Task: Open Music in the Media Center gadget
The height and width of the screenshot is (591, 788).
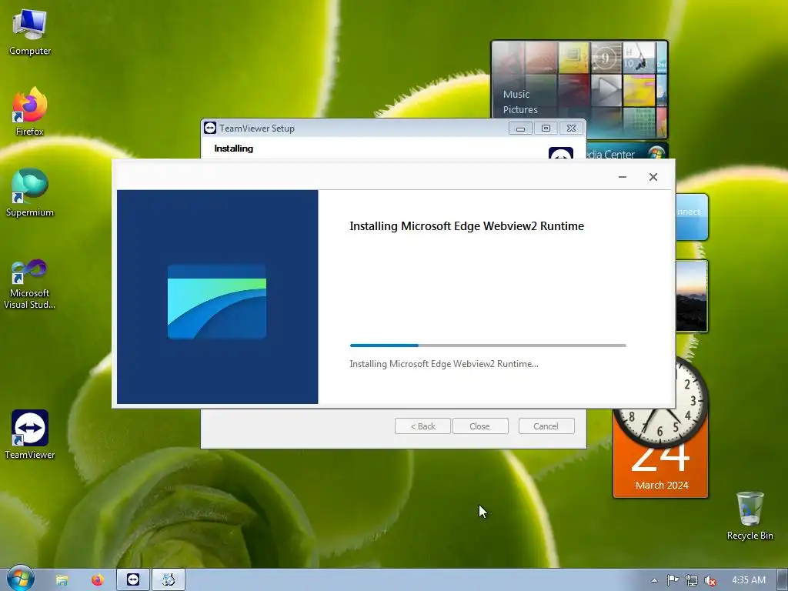Action: 516,95
